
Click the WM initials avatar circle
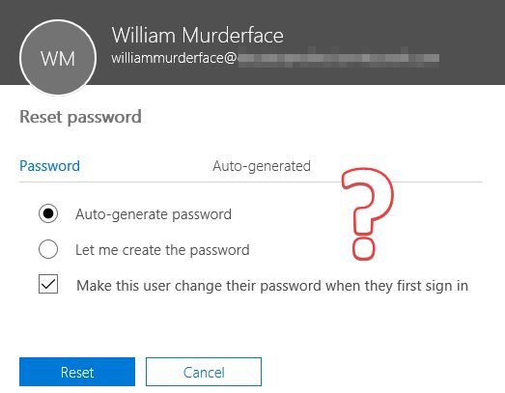point(58,57)
